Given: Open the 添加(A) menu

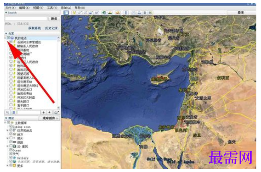Looking at the screenshot, I should (x=66, y=8).
